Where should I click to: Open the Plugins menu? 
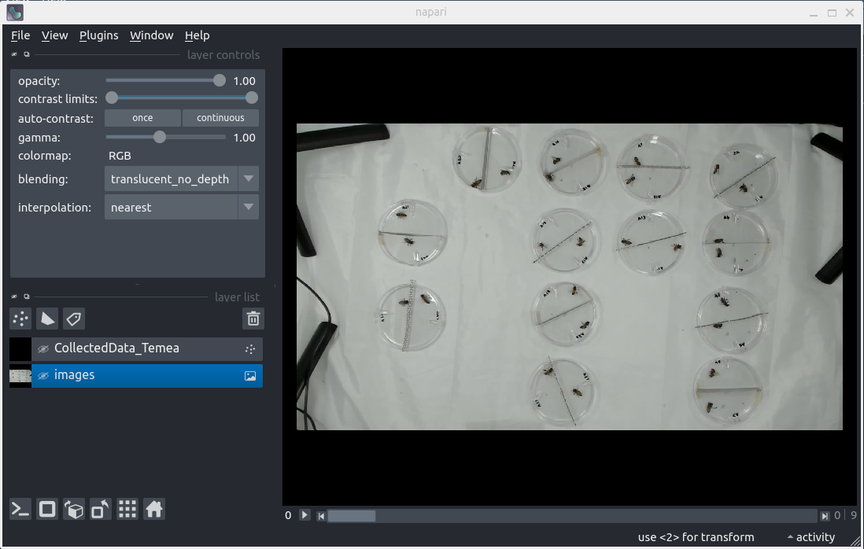tap(99, 35)
